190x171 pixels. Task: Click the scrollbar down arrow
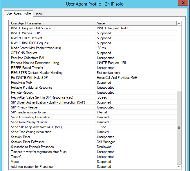tap(179, 167)
